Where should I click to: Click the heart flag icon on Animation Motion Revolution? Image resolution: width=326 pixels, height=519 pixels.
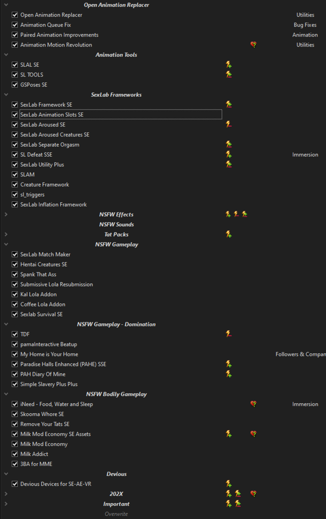(253, 45)
